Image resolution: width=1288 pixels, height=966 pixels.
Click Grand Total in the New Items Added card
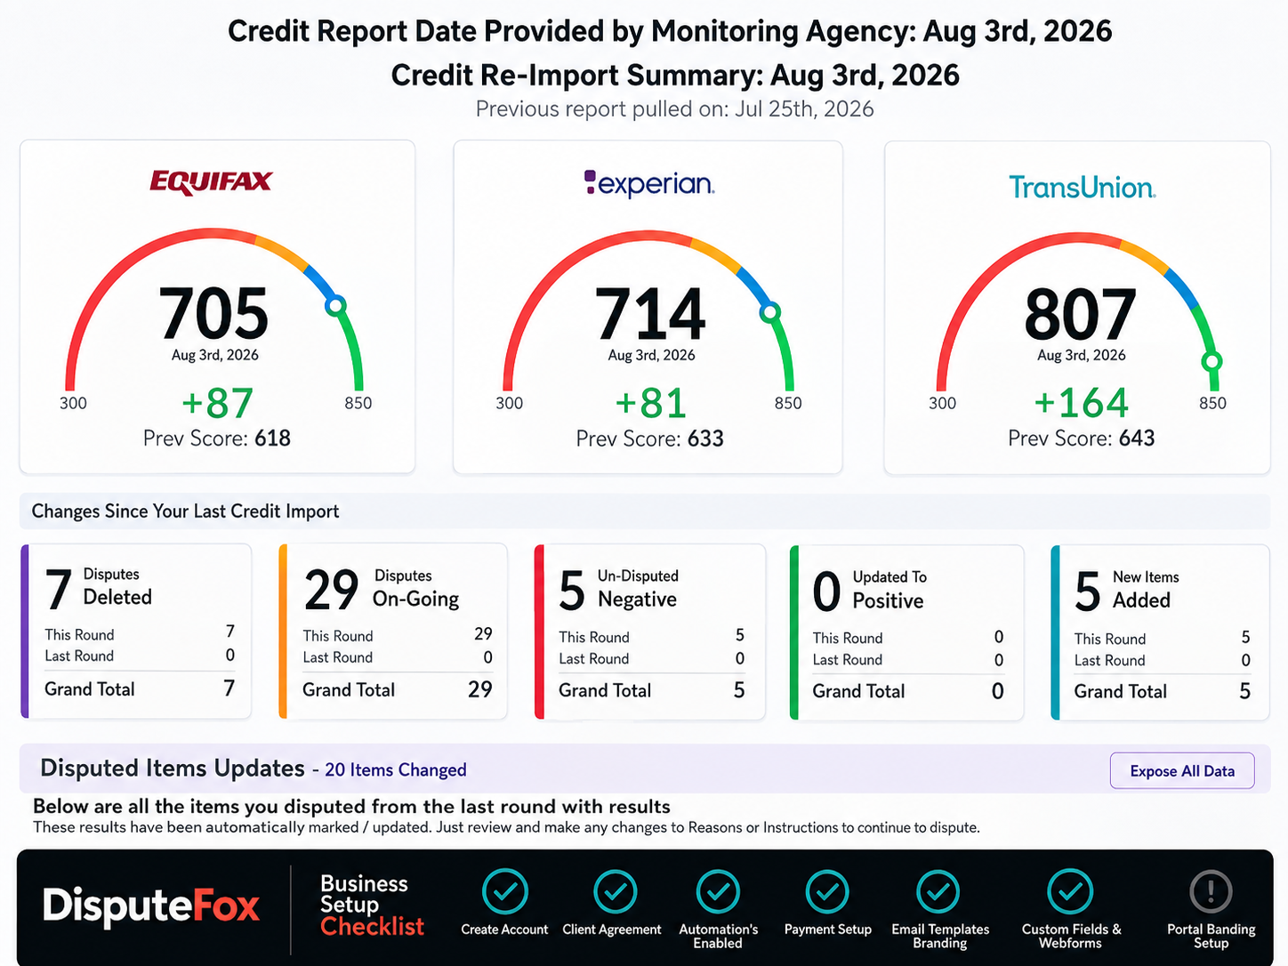(1121, 692)
